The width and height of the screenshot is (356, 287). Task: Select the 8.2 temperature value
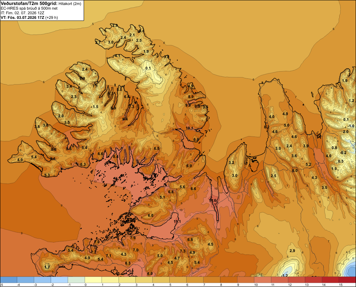[267, 127]
